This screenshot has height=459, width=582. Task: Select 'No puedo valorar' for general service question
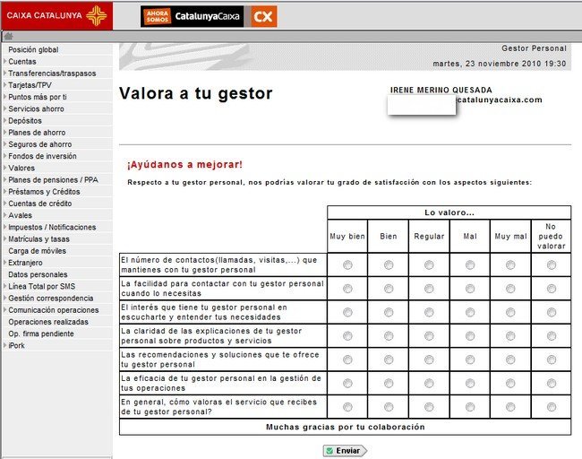coord(552,407)
